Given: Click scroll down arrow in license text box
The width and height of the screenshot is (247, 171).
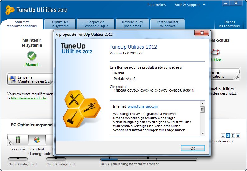Looking at the screenshot, I should pos(203,134).
